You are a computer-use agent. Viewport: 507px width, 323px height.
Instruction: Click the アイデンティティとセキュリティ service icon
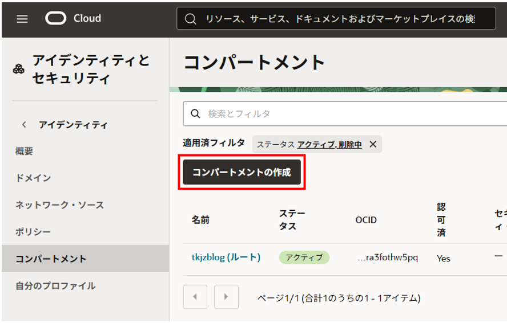(19, 69)
